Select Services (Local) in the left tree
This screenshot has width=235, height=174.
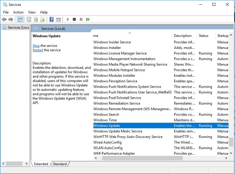point(18,28)
